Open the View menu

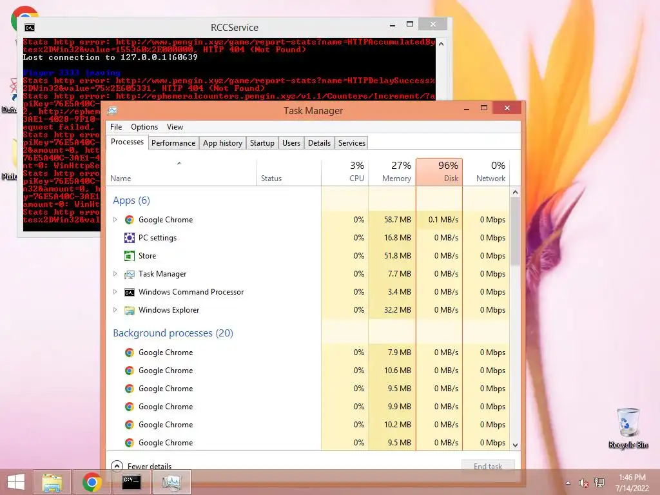tap(175, 127)
